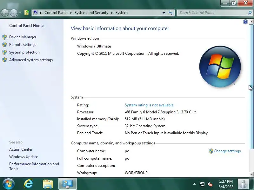
Task: Open the address bar history dropdown
Action: (x=164, y=13)
